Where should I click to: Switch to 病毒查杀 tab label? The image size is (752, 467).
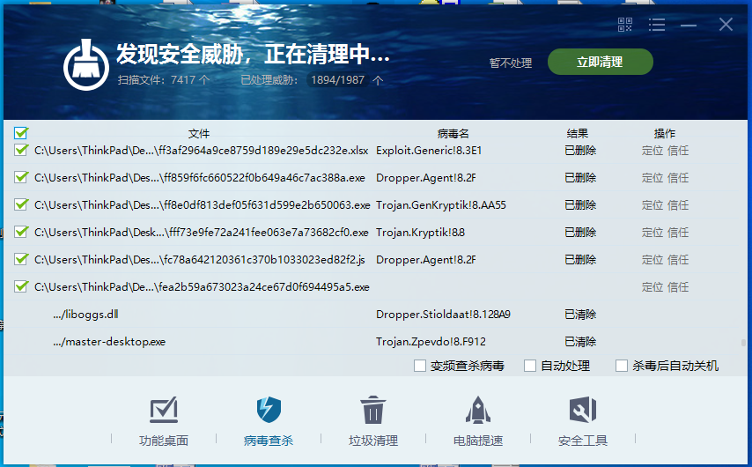pos(269,441)
